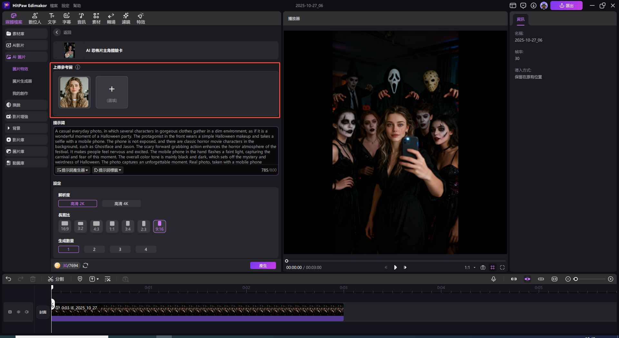Click the timeline zoom slider handle
Image resolution: width=619 pixels, height=338 pixels.
(575, 279)
